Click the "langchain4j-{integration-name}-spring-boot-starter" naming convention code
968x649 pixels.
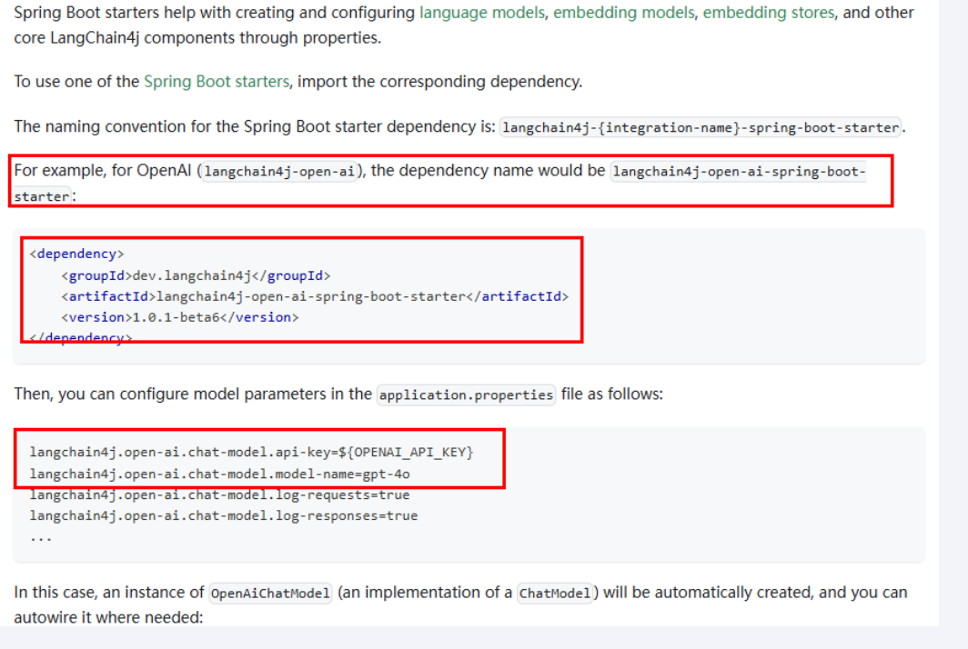(701, 127)
